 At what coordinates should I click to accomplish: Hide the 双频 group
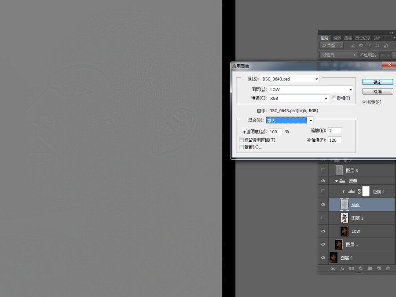tap(323, 181)
